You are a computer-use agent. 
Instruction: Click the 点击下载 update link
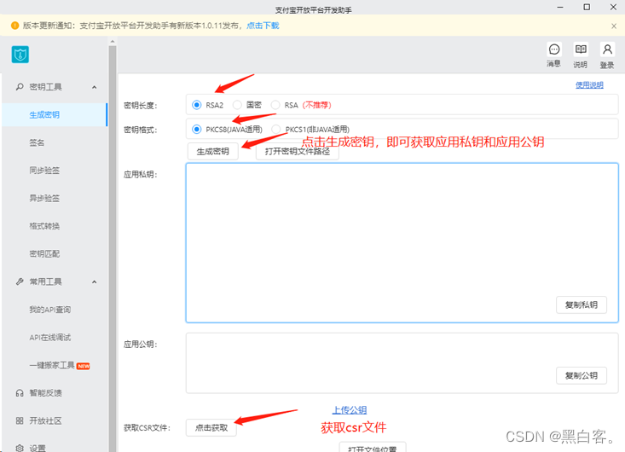263,26
